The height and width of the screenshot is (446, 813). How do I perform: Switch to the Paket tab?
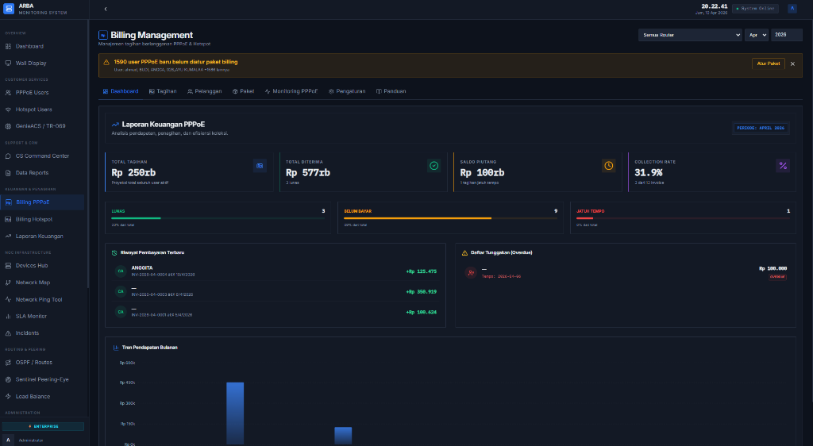click(243, 91)
